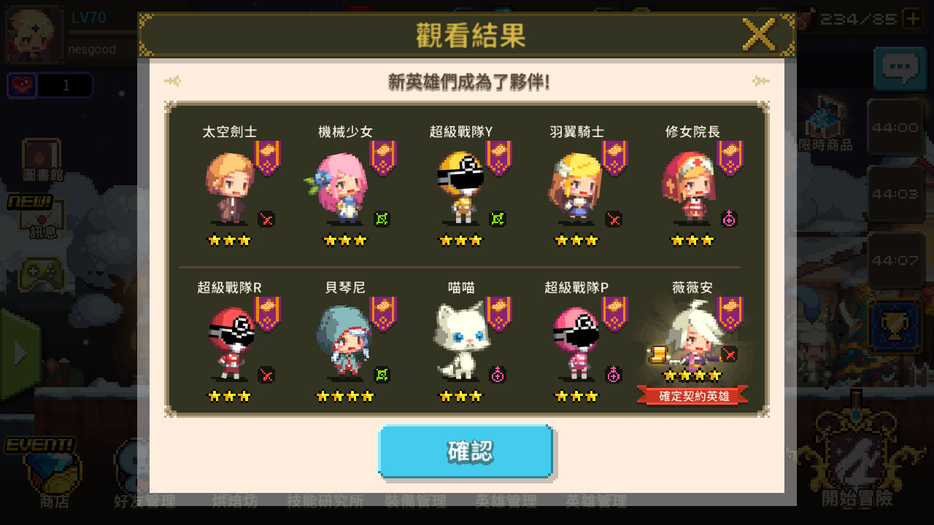Screen dimensions: 934x525
Task: Select the 機械少女 pink-haired hero
Action: click(337, 187)
